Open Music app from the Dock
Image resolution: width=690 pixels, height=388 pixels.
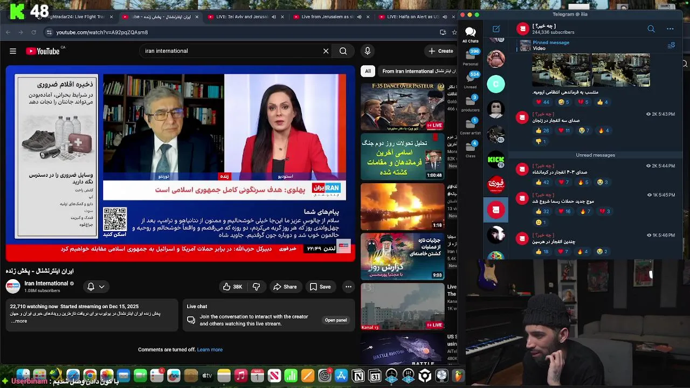[x=241, y=376]
